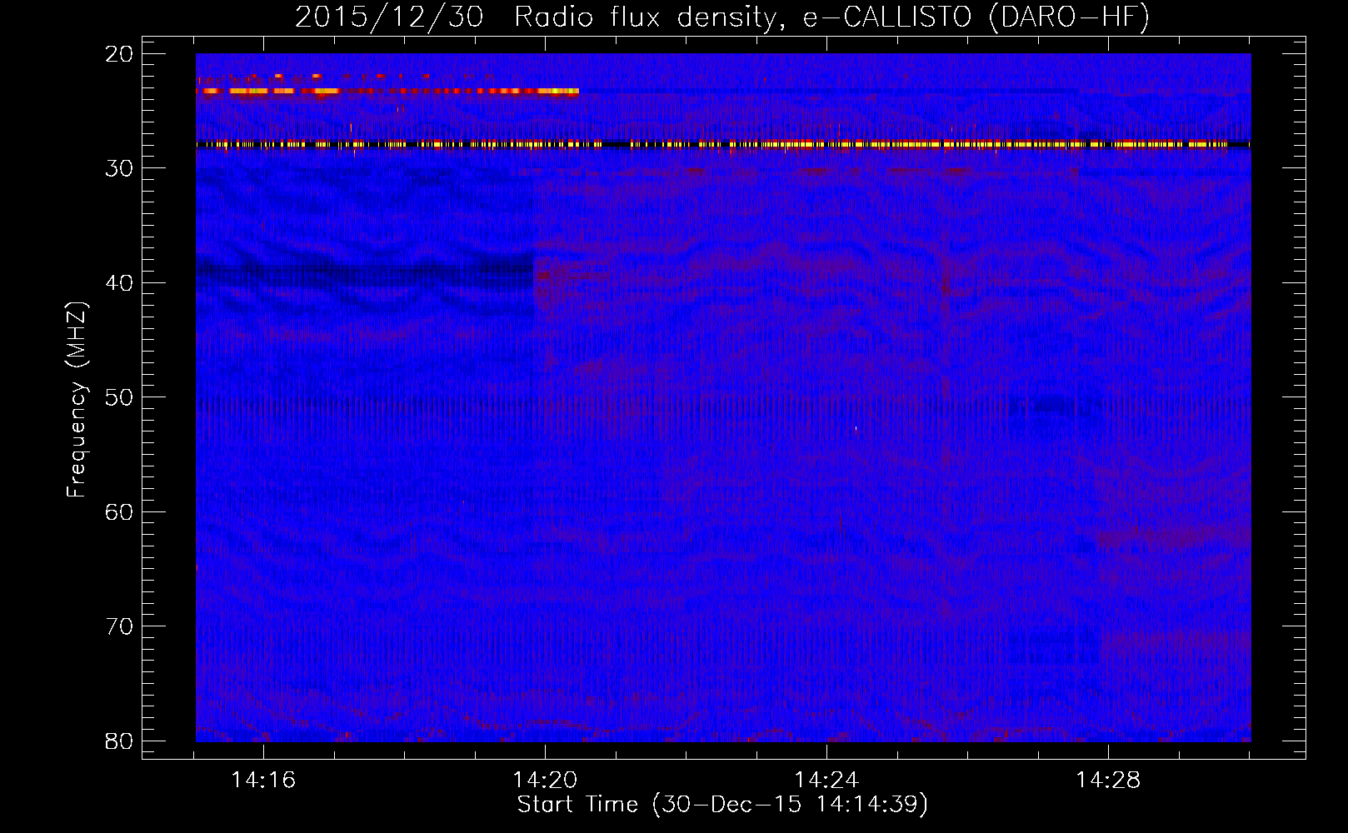This screenshot has width=1348, height=833.
Task: Click the 14:20 time tick label
Action: (x=545, y=781)
